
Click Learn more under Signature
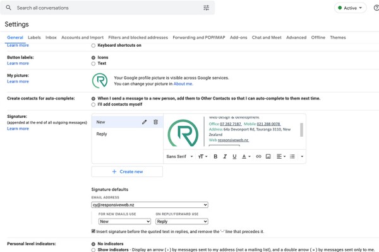(18, 129)
